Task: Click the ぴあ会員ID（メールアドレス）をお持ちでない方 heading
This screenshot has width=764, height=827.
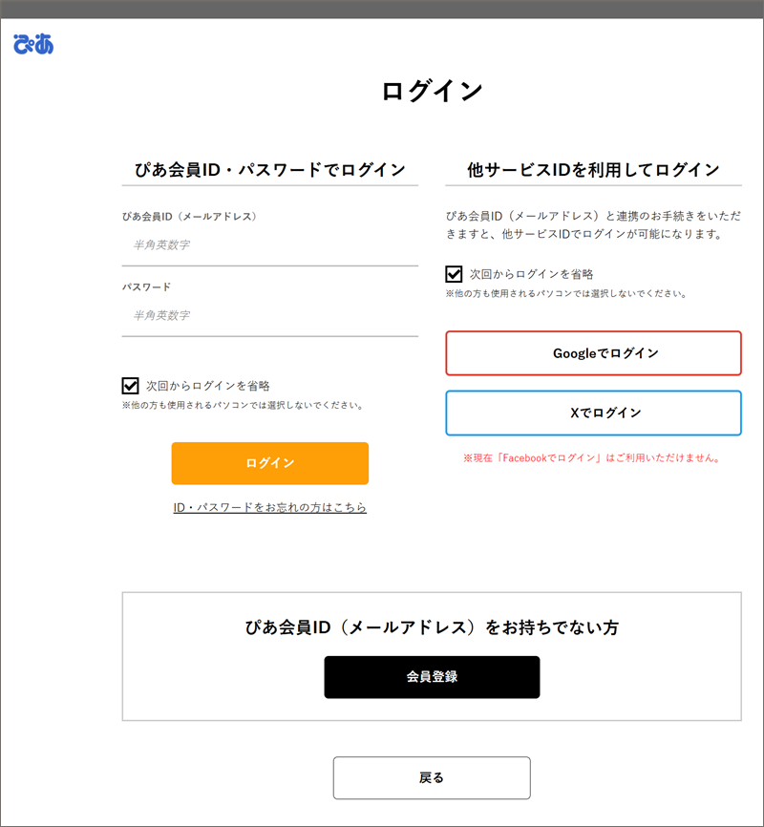Action: [x=432, y=627]
